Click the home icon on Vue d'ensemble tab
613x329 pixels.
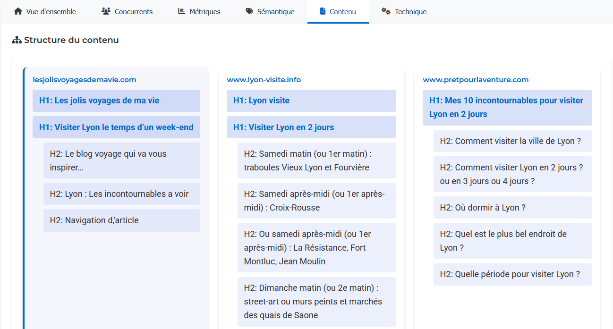[17, 11]
